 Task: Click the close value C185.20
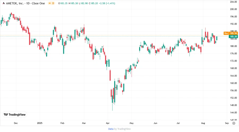[x=93, y=3]
